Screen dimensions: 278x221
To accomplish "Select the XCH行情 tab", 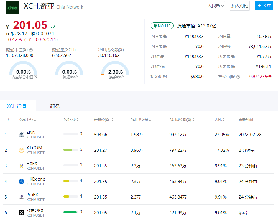I will point(16,106).
